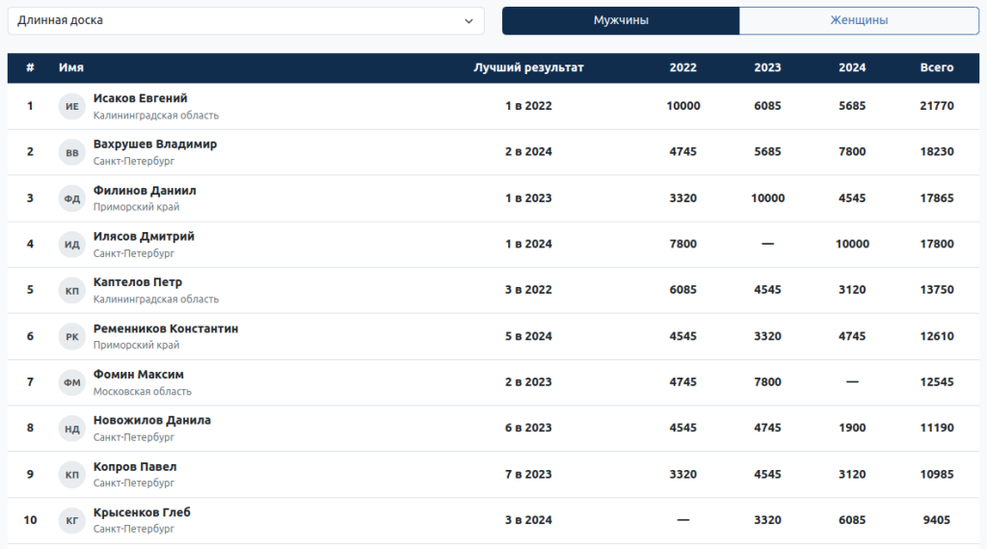Click the 2022 column header

point(682,67)
